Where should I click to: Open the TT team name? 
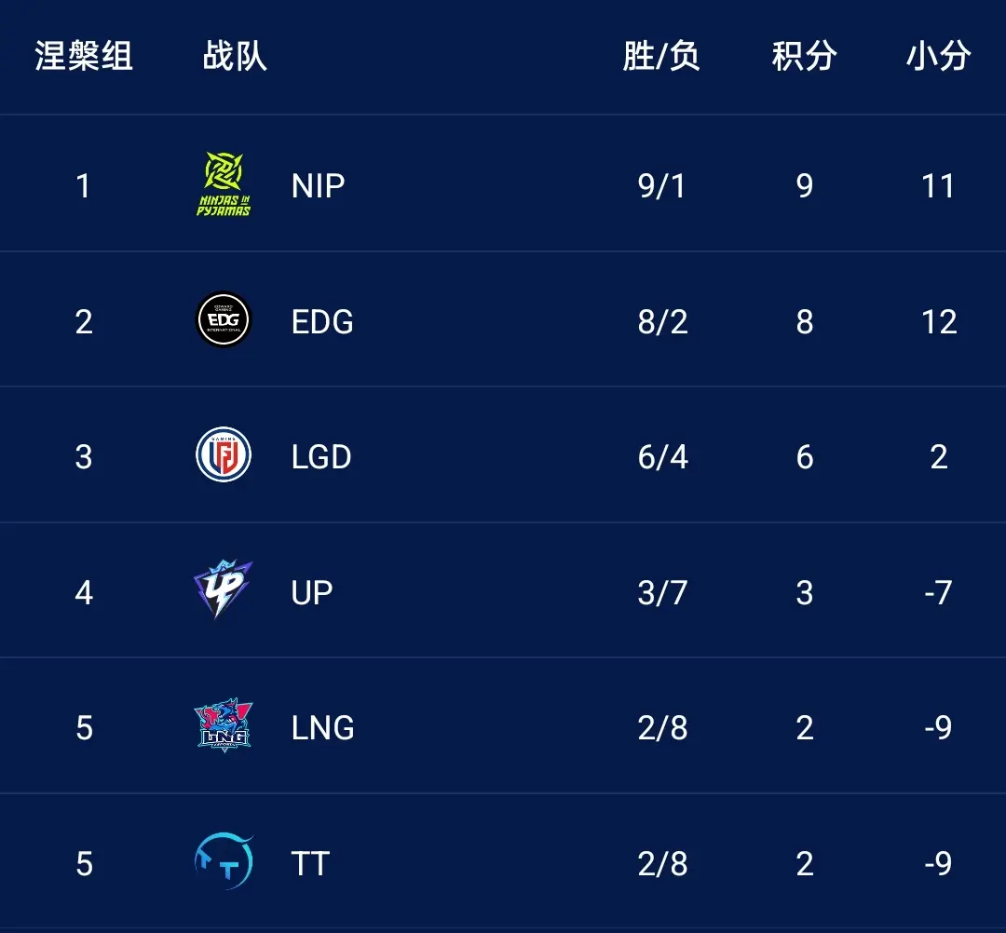pos(310,864)
